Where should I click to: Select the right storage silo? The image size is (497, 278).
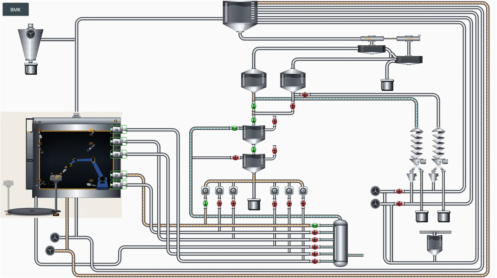click(x=293, y=80)
